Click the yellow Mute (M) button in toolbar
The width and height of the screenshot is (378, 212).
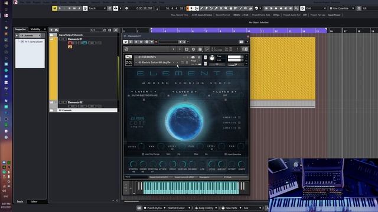pyautogui.click(x=55, y=8)
